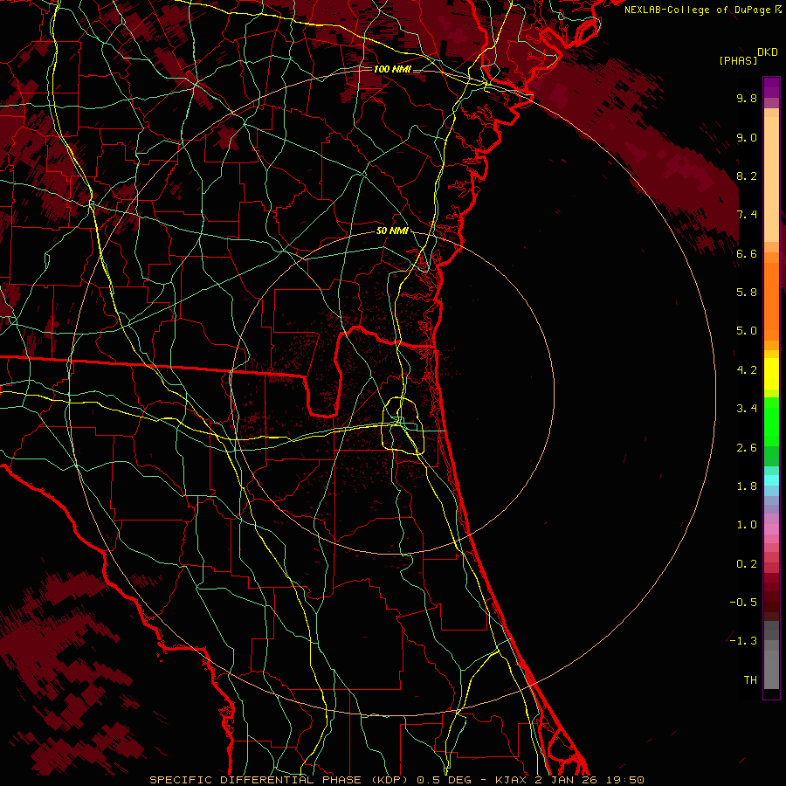Viewport: 786px width, 786px height.
Task: Click the 19:50 timestamp text
Action: [624, 780]
